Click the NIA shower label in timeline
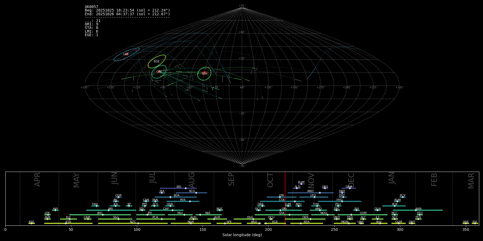The image size is (483, 241). [208, 213]
